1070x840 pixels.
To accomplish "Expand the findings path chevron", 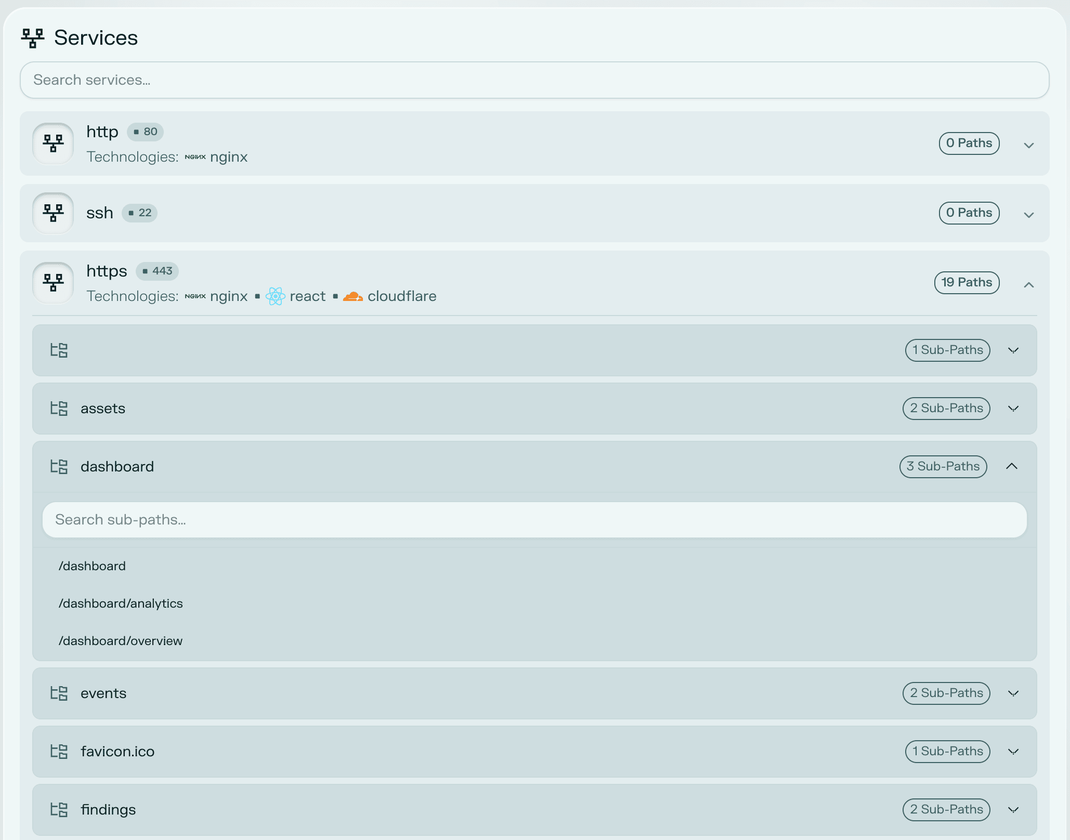I will tap(1013, 810).
